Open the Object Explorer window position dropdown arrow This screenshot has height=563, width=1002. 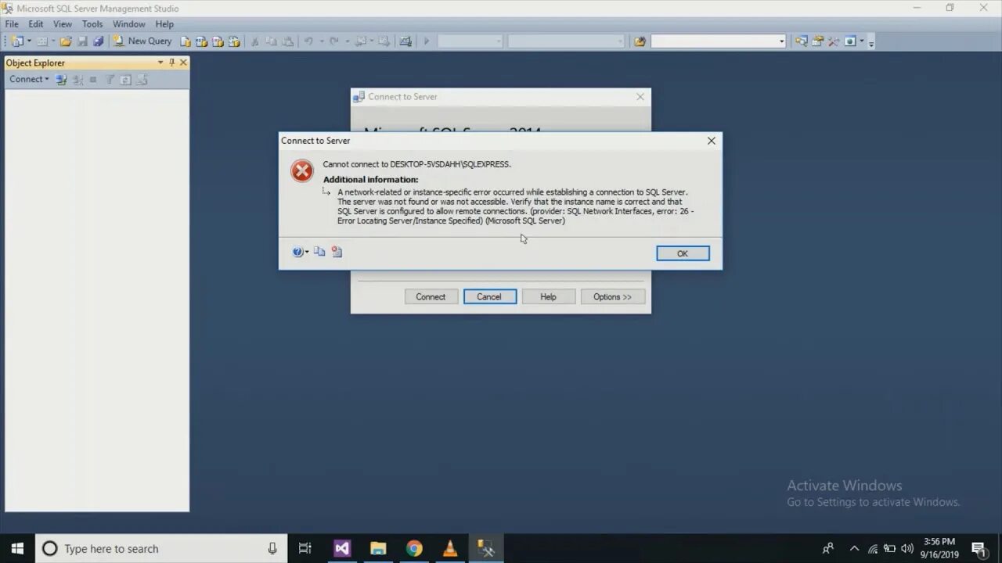point(160,63)
